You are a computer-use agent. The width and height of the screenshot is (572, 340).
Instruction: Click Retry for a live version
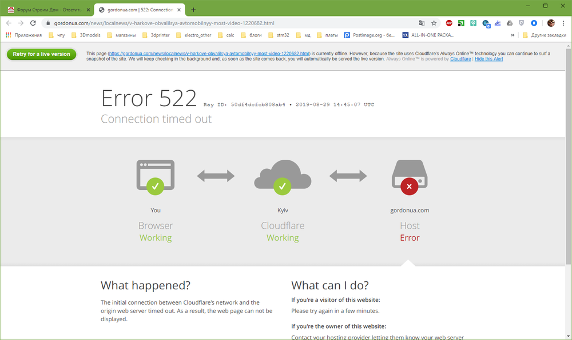point(41,54)
